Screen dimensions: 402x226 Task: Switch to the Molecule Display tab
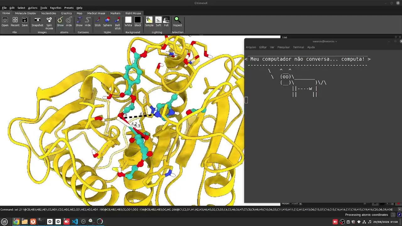point(25,13)
